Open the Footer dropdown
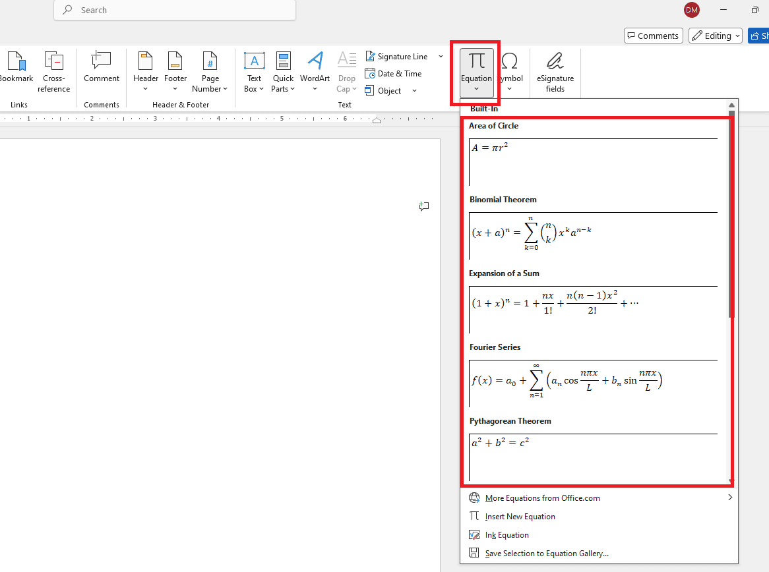This screenshot has height=572, width=769. 175,72
